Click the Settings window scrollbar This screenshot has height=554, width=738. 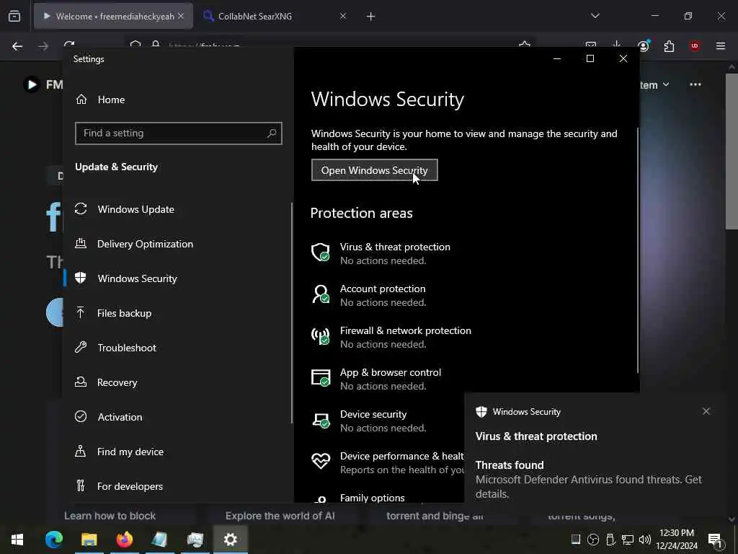tap(638, 250)
